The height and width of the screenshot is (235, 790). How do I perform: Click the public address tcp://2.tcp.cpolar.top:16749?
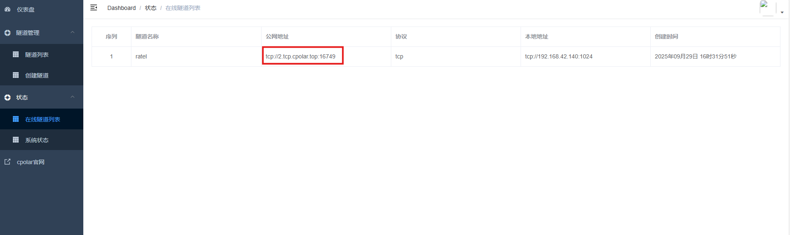pos(300,56)
